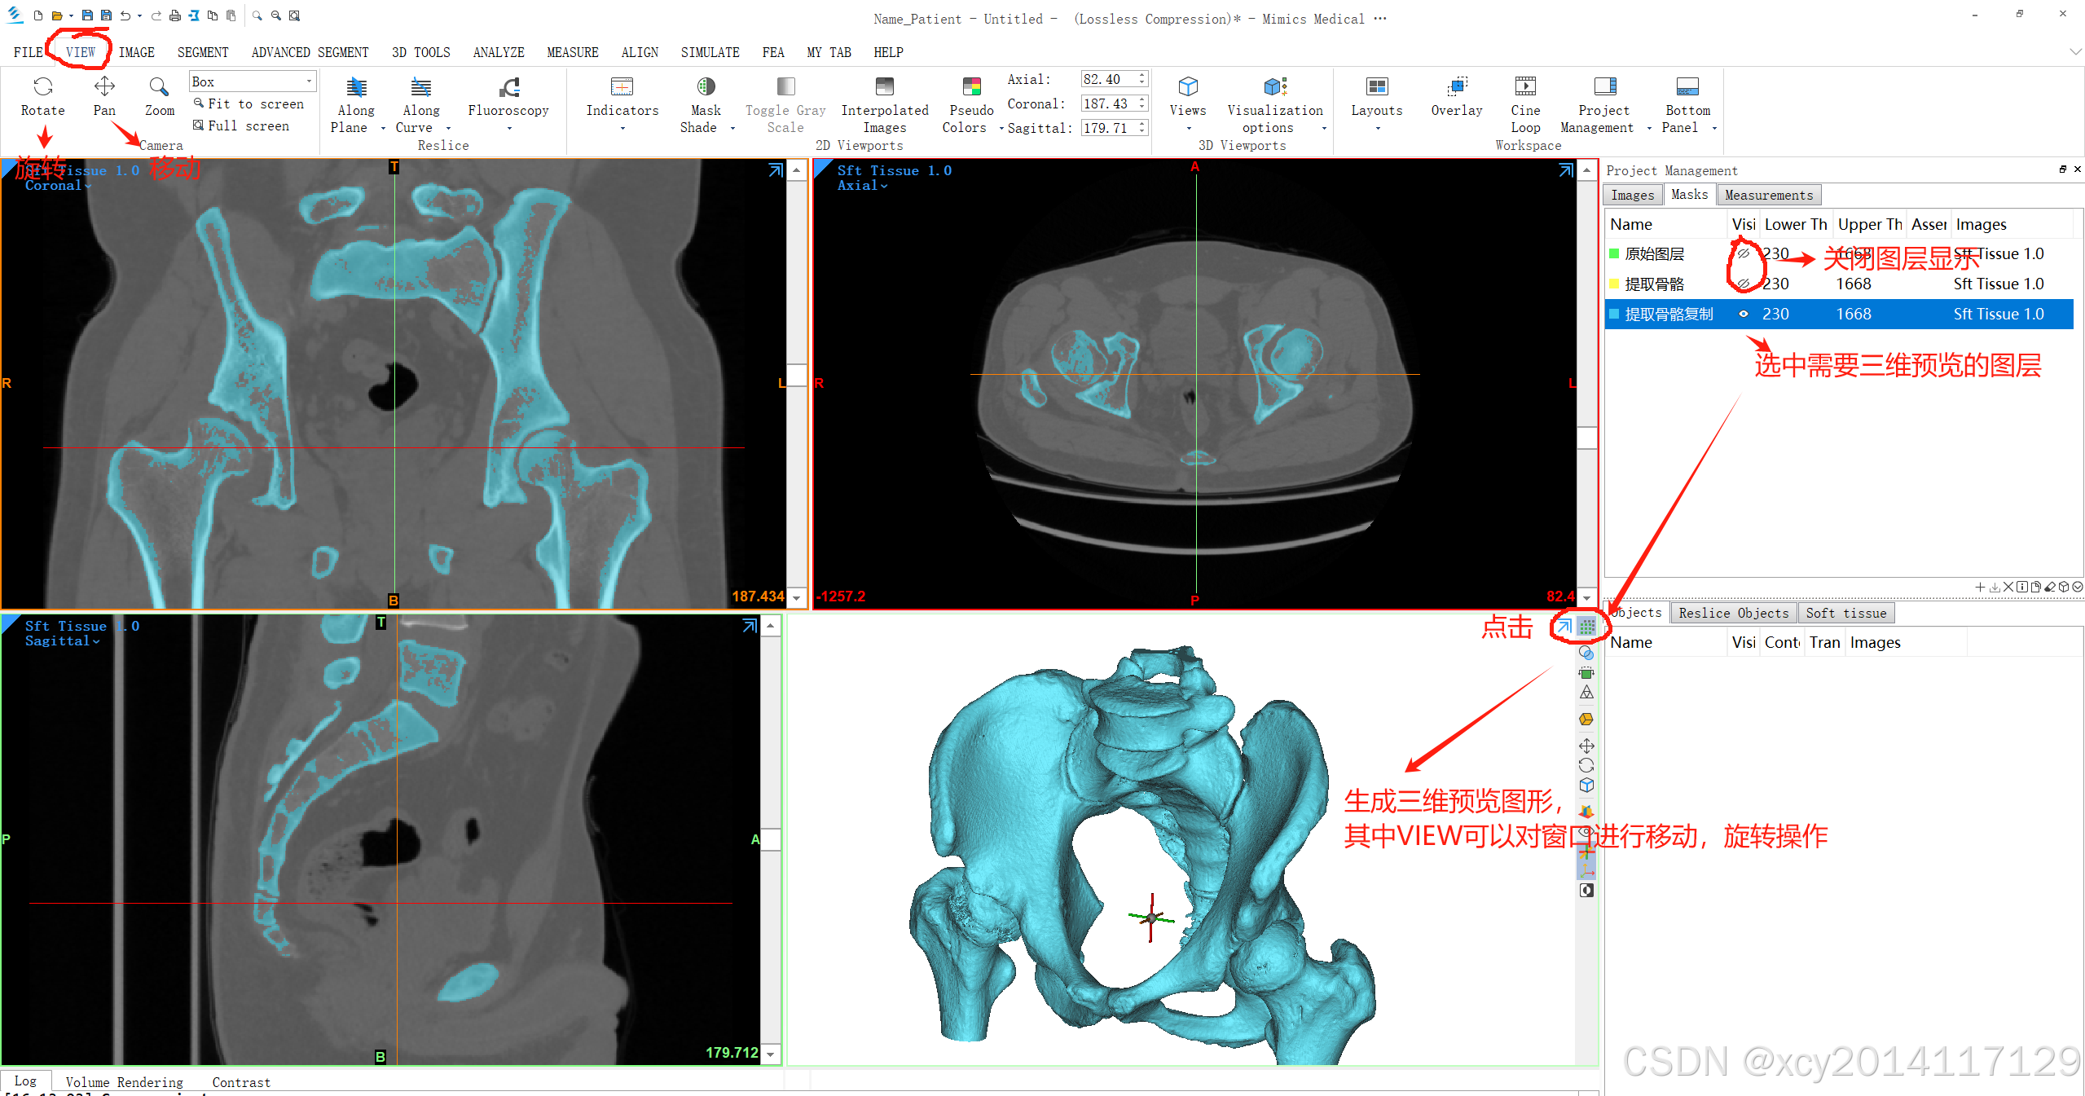
Task: Open the HELP menu
Action: click(888, 52)
